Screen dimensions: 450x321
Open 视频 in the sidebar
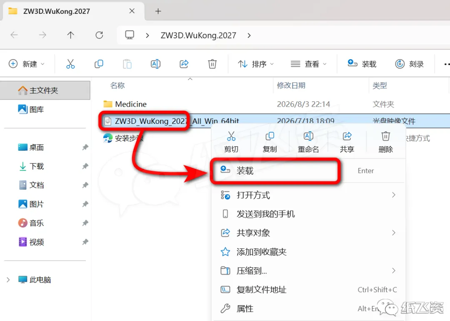pyautogui.click(x=31, y=242)
